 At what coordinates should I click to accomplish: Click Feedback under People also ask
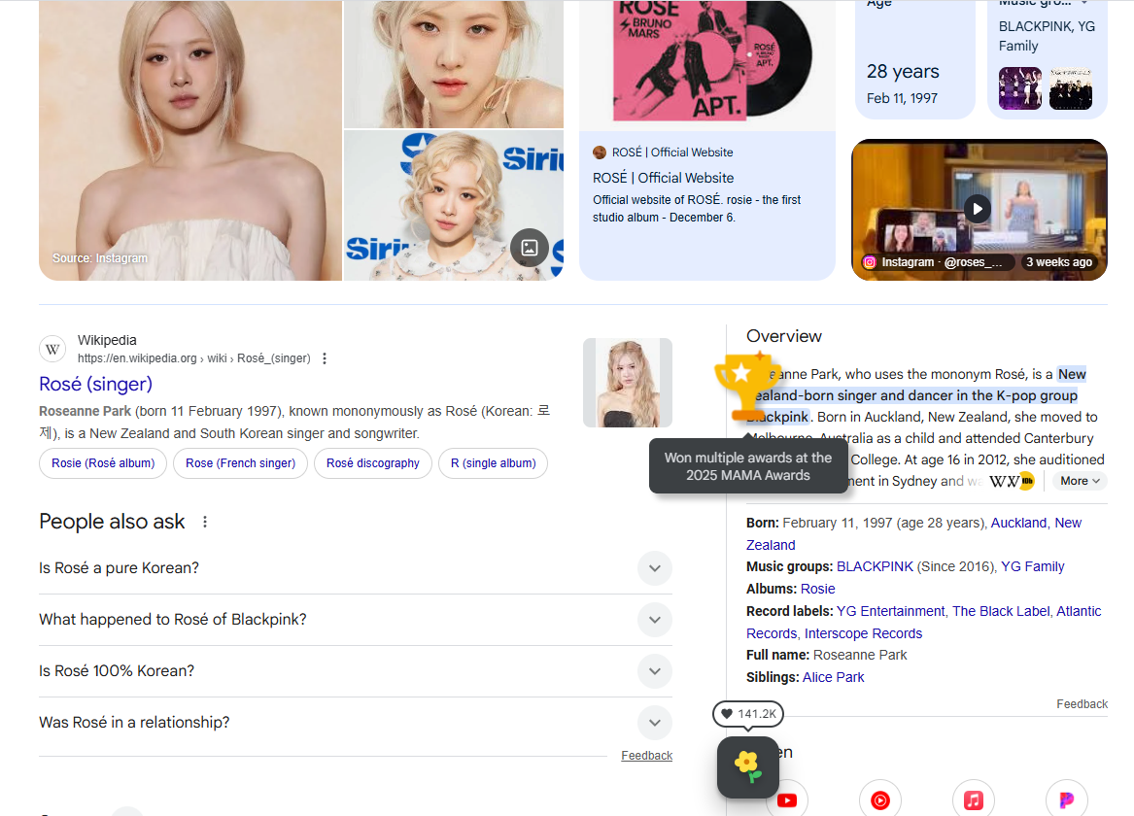tap(646, 756)
